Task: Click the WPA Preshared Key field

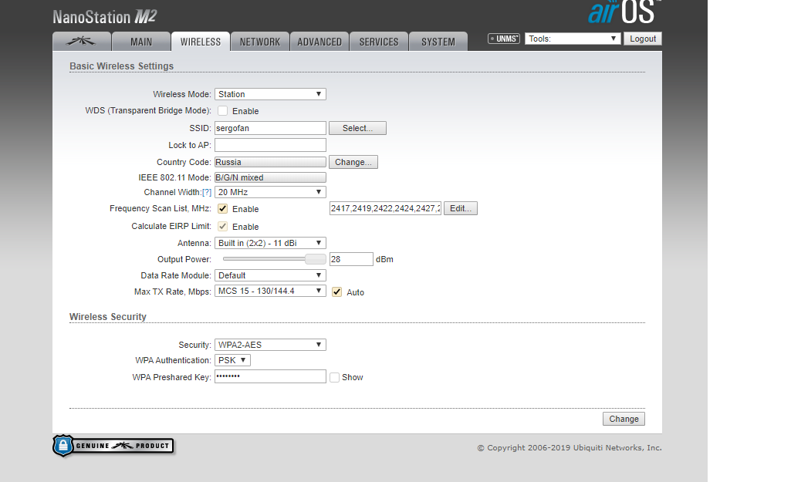Action: 270,376
